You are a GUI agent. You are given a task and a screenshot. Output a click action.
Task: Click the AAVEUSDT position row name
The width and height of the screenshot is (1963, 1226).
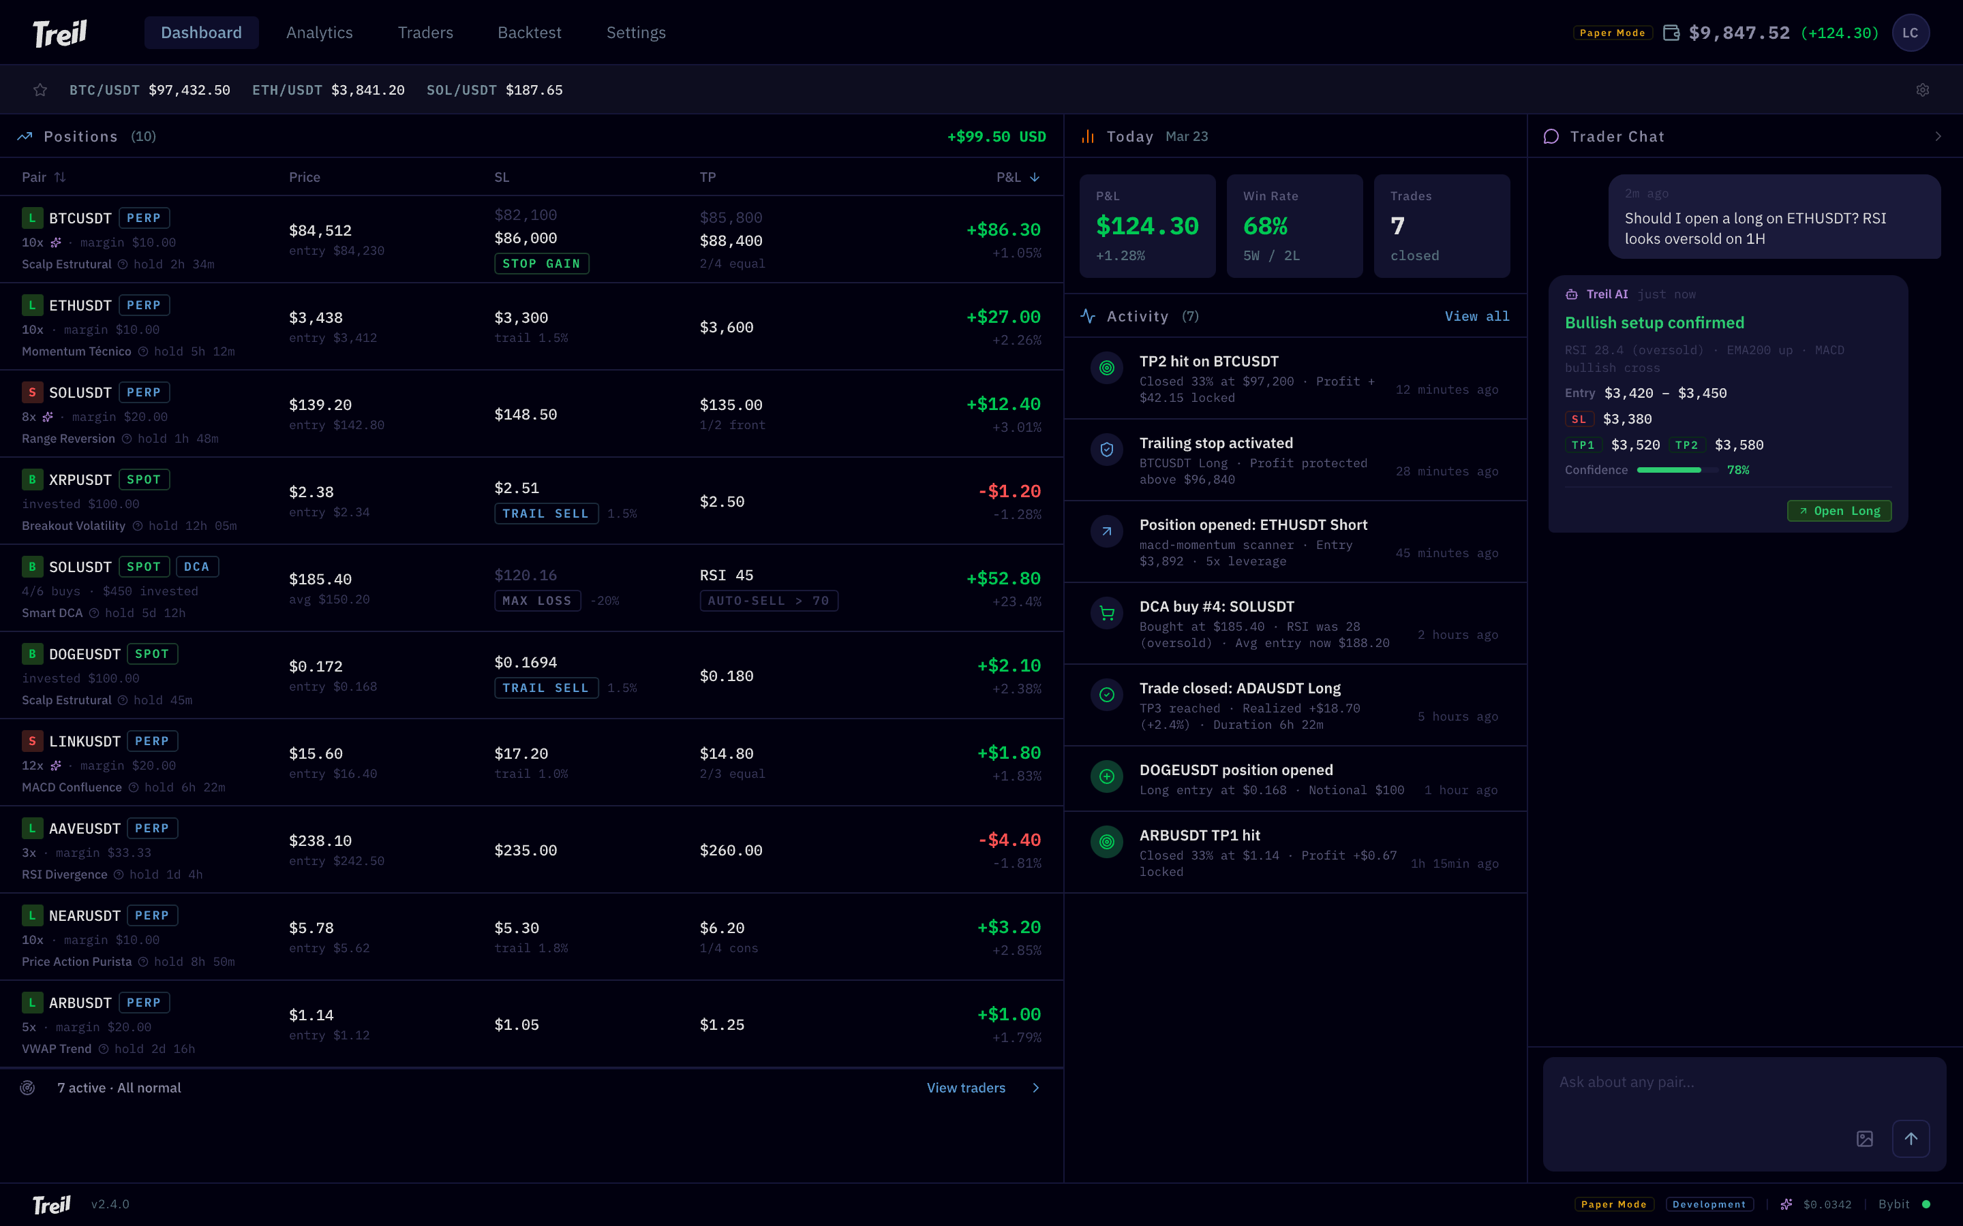[x=85, y=829]
